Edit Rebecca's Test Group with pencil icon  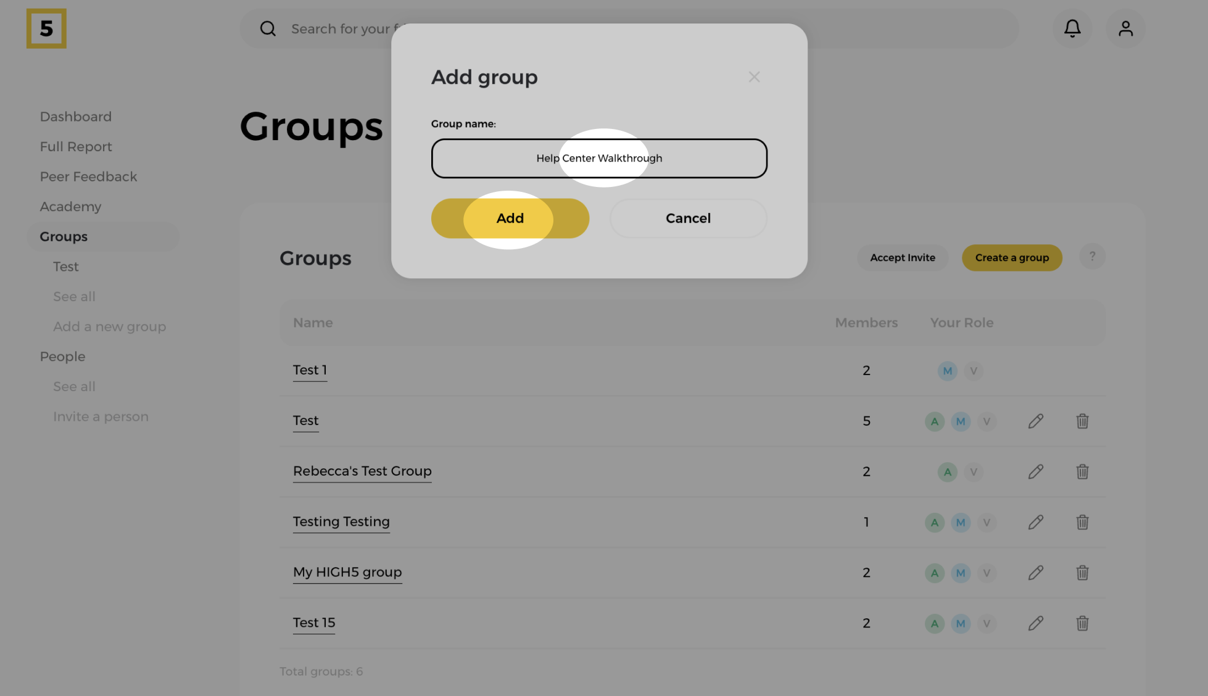(1036, 471)
